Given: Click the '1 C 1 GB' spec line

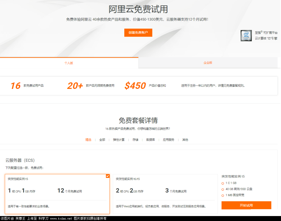Looking at the screenshot, I should (x=231, y=183).
